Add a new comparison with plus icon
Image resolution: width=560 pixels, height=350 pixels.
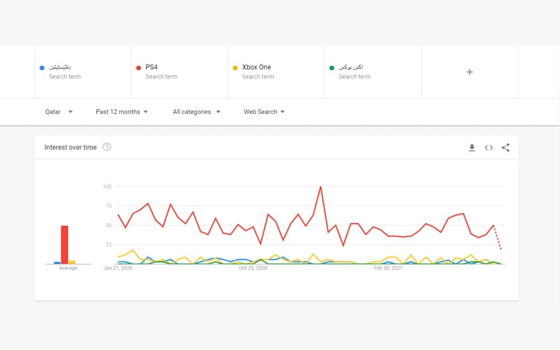click(x=469, y=72)
